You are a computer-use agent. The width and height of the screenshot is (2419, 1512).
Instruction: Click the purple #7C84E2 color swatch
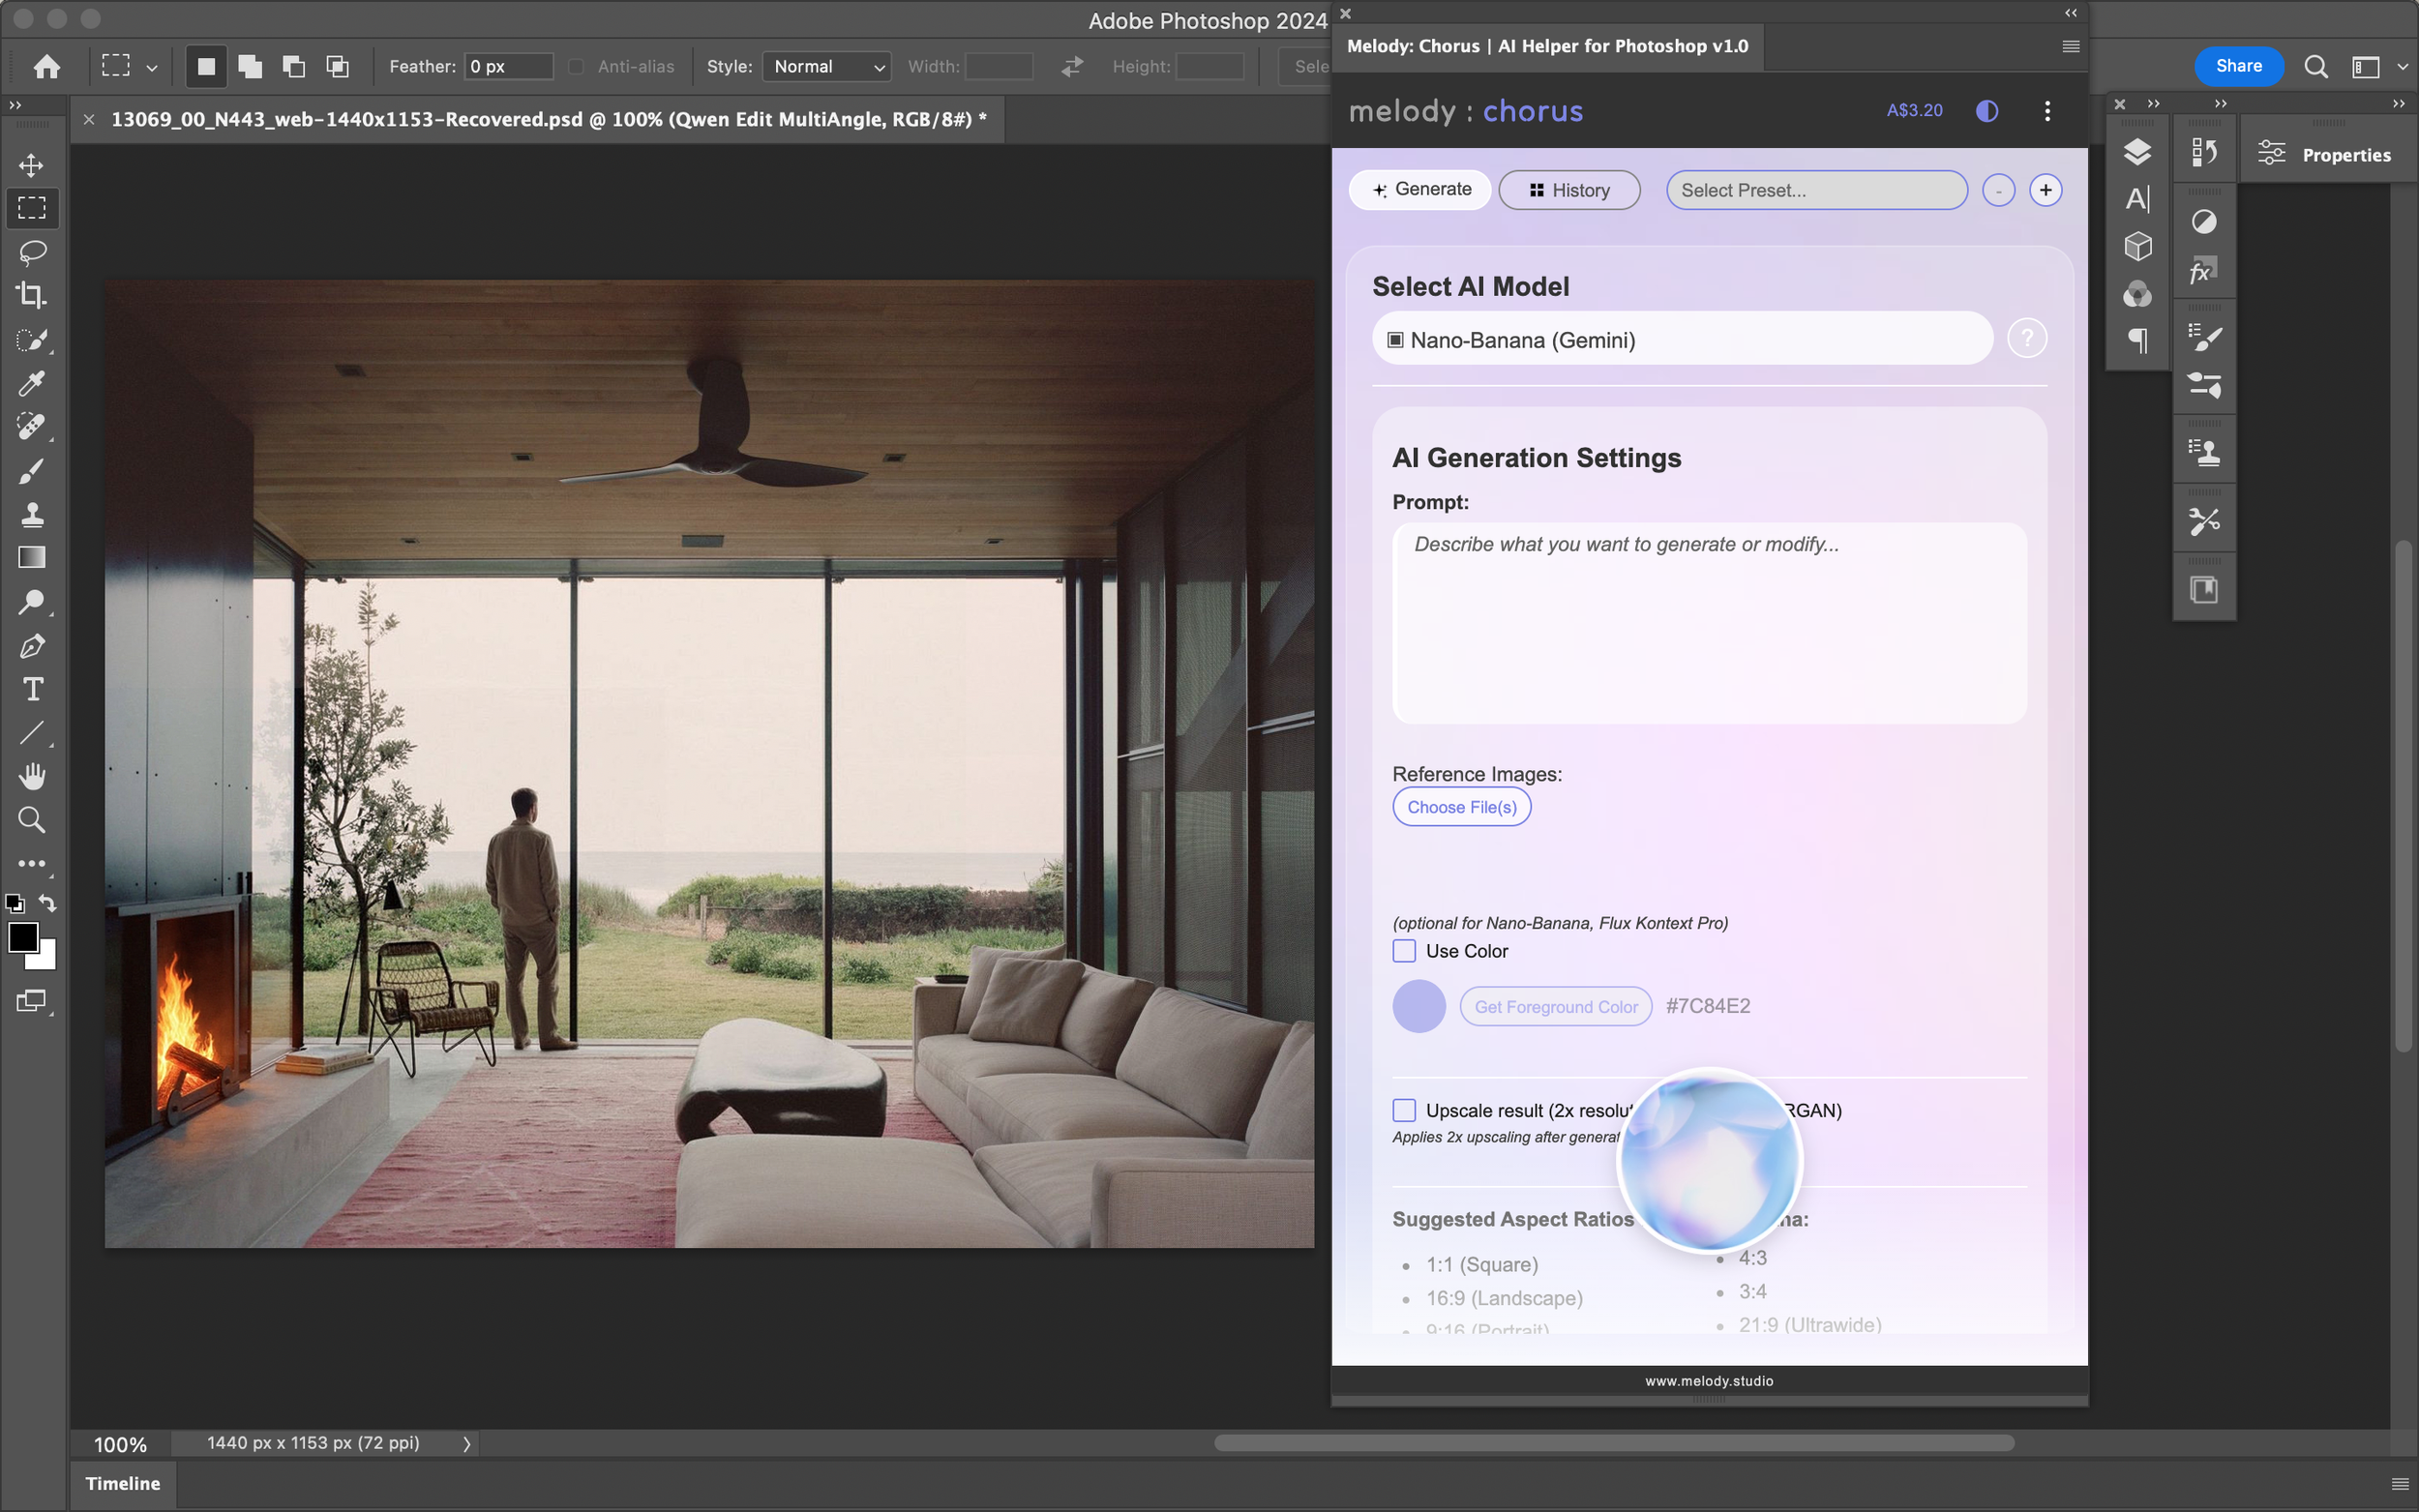(x=1418, y=1006)
